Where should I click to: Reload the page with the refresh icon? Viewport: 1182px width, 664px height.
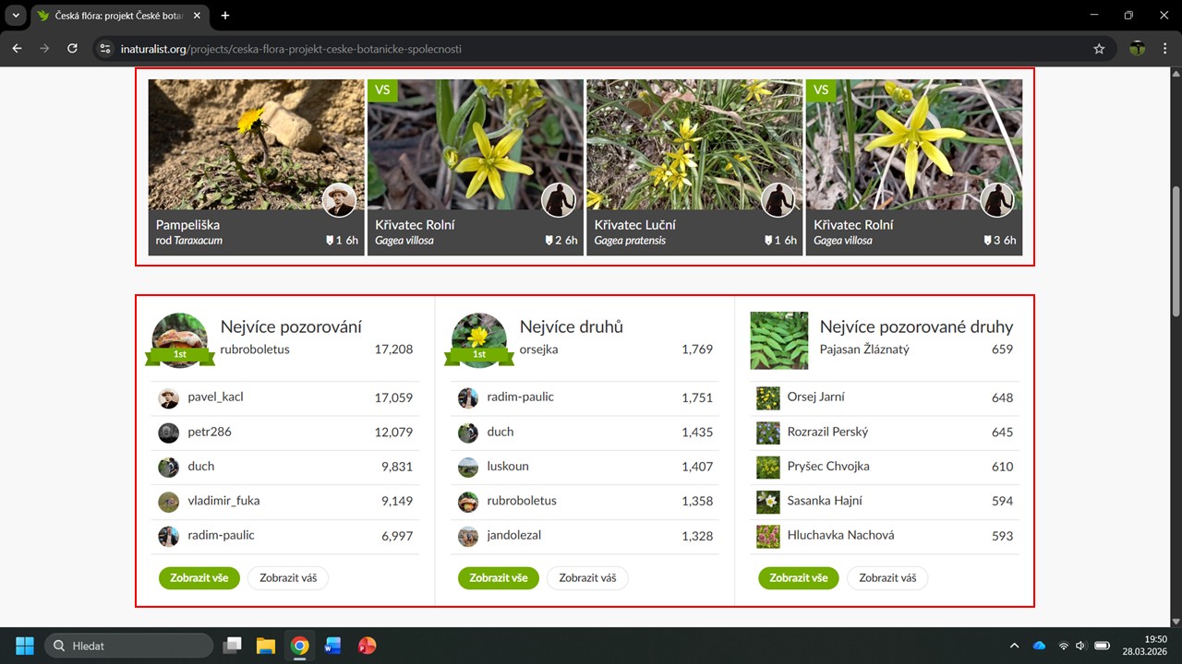point(73,49)
